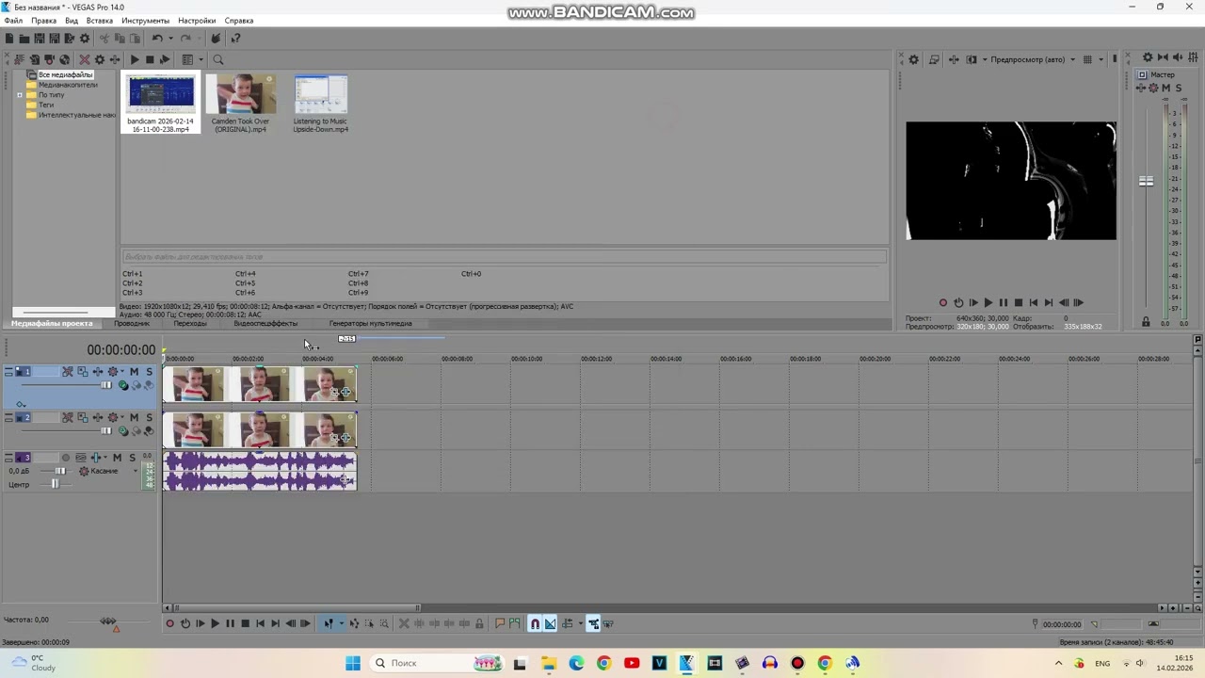This screenshot has height=678, width=1205.
Task: Open project folder icon in main toolbar
Action: tap(24, 38)
